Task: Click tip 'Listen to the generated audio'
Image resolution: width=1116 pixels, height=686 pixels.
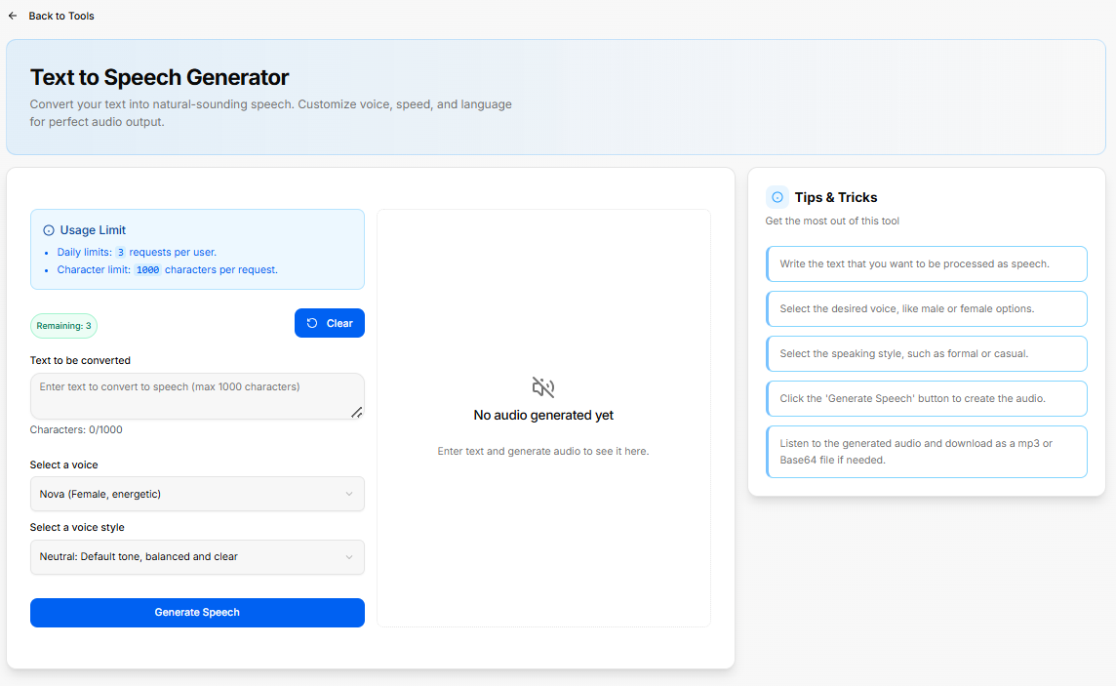Action: pyautogui.click(x=926, y=452)
